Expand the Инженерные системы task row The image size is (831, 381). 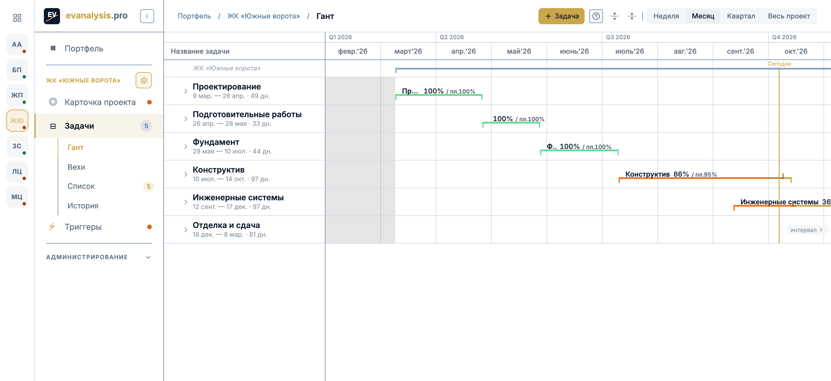(186, 202)
